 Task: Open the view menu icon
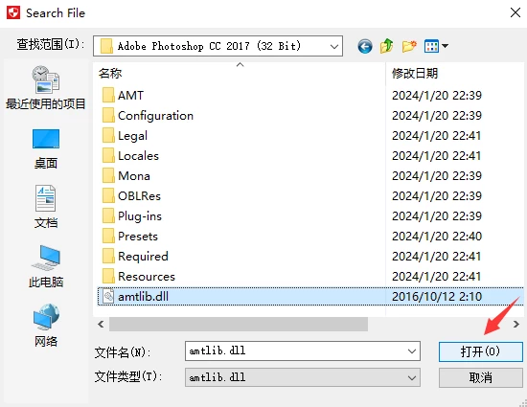pyautogui.click(x=436, y=46)
